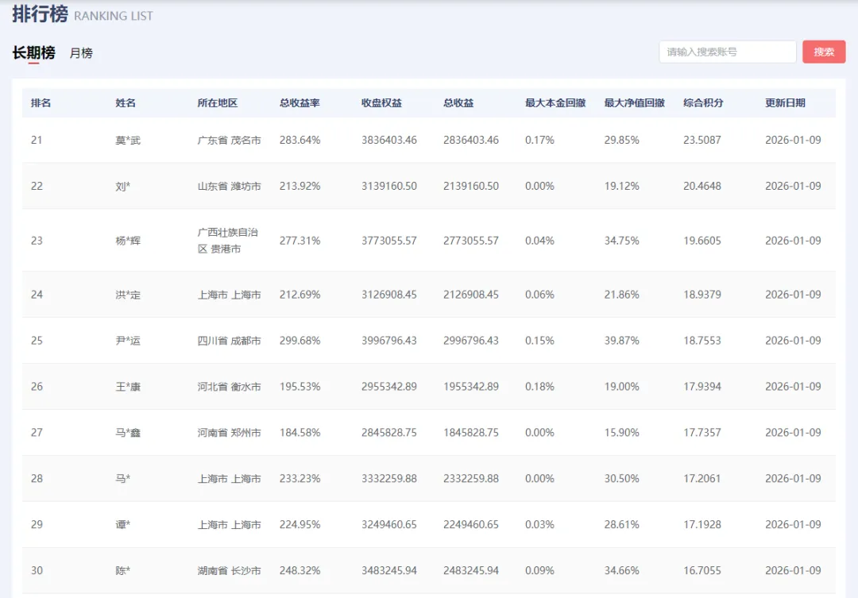
Task: Click net value drawdown 29.85%
Action: click(621, 140)
